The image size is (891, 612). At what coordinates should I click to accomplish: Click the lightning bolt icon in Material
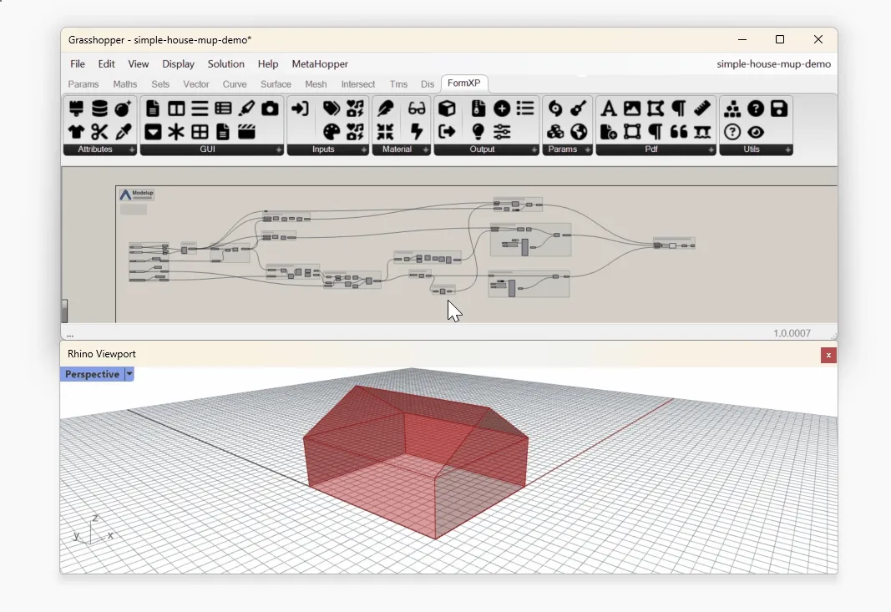coord(417,132)
